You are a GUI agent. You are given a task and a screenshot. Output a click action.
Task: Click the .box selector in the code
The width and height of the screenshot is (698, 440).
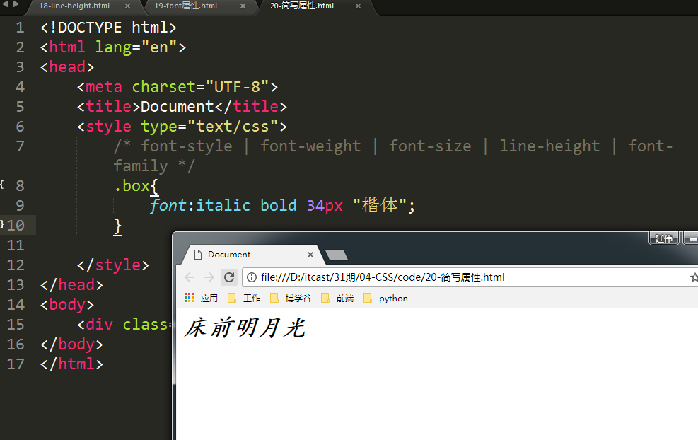point(132,186)
